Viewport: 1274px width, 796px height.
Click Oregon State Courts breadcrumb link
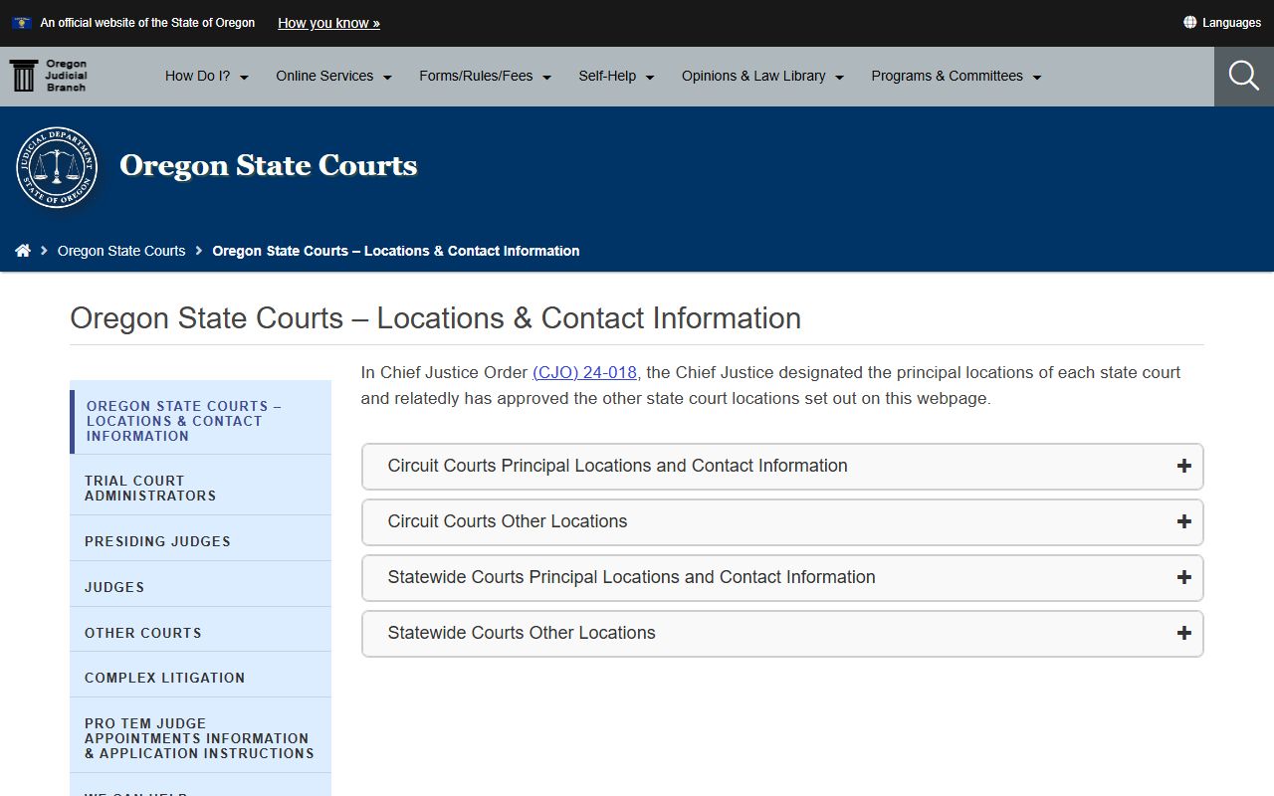pos(121,251)
